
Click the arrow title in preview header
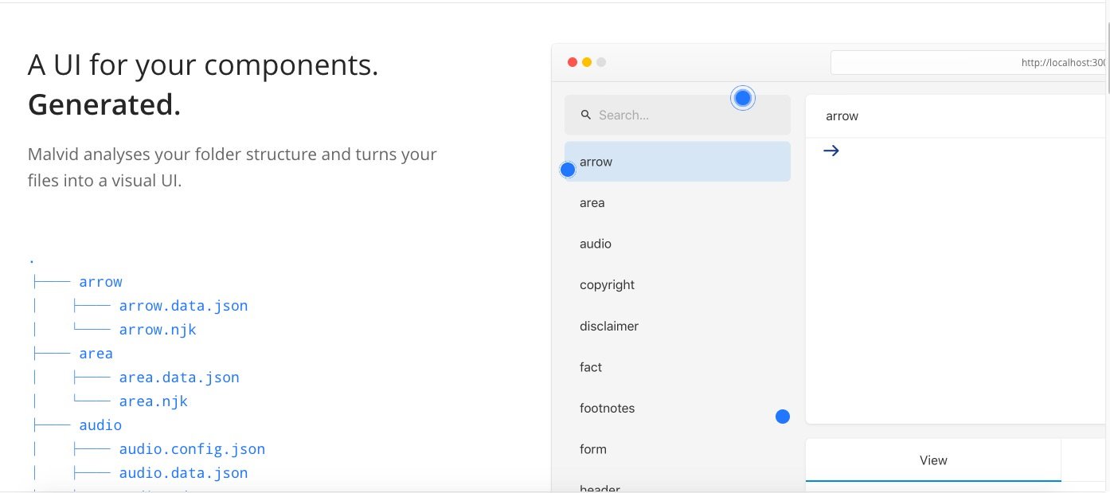coord(842,116)
